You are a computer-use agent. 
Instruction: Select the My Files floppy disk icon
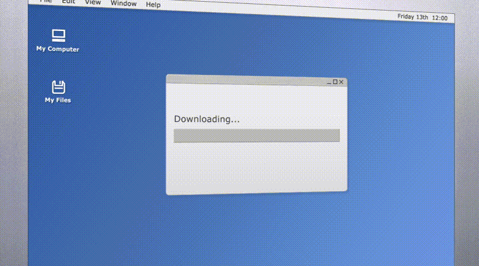tap(58, 87)
